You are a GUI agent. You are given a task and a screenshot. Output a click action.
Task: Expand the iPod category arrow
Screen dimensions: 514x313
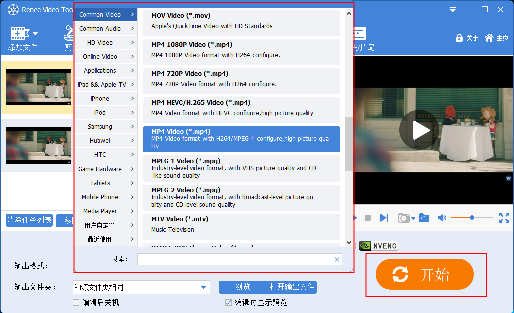pyautogui.click(x=132, y=113)
